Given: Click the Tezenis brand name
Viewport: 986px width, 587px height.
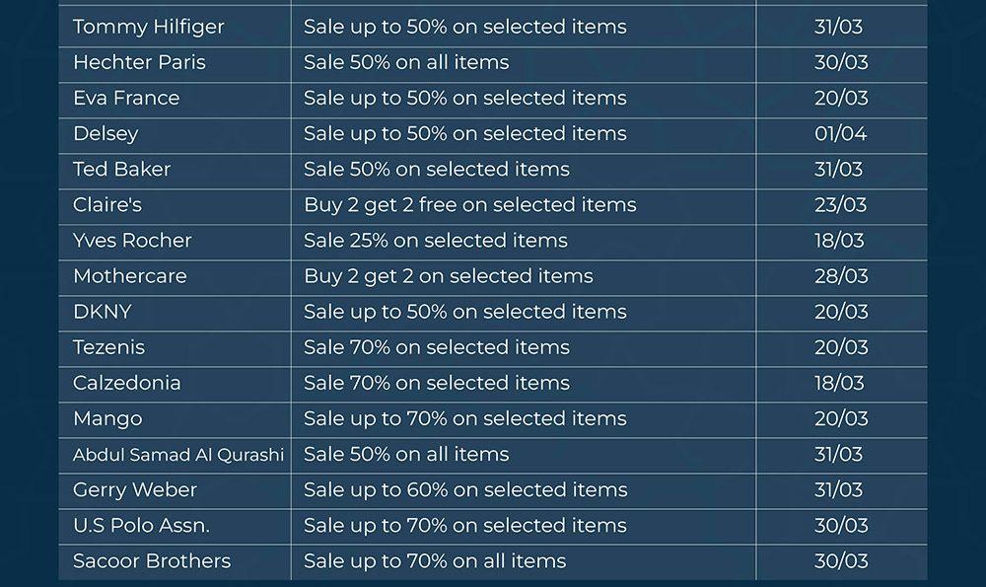Looking at the screenshot, I should [108, 346].
